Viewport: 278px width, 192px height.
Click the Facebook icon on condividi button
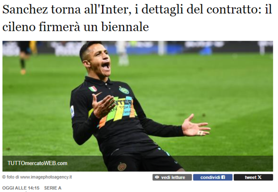coord(223,177)
